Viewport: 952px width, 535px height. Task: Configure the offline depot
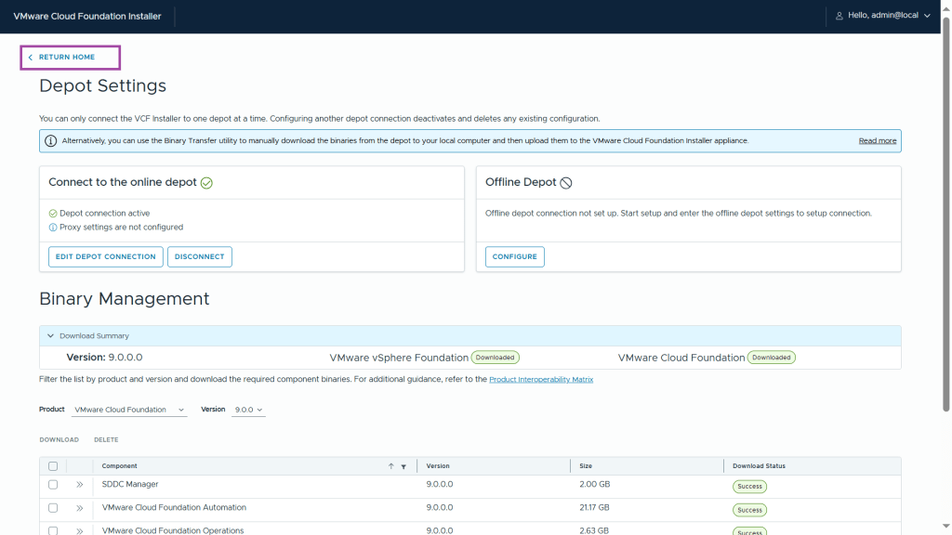coord(514,256)
